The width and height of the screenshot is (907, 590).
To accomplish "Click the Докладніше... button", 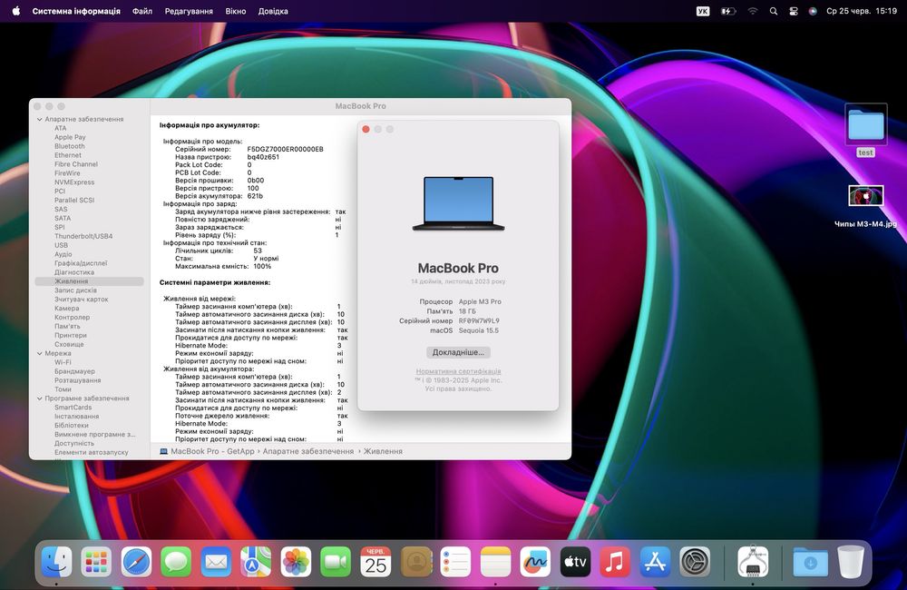I will tap(458, 352).
